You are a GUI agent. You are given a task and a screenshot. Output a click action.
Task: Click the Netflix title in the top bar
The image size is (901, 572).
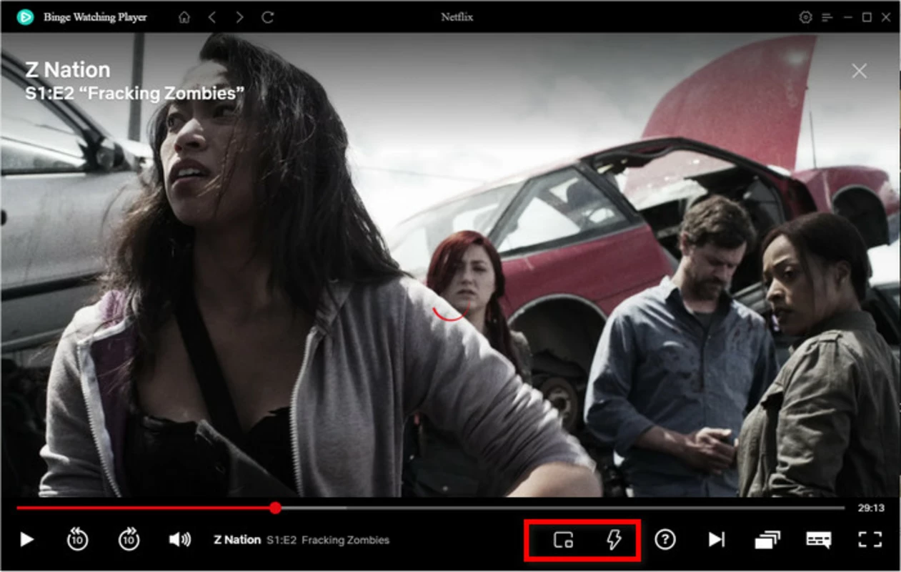tap(457, 17)
